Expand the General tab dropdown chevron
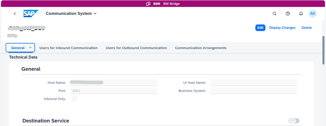 [30, 48]
